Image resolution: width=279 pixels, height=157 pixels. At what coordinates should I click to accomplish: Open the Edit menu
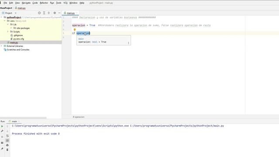coord(11,3)
